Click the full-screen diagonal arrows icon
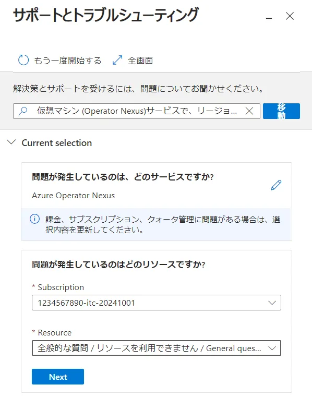Screen dimensions: 312x397 [x=117, y=61]
